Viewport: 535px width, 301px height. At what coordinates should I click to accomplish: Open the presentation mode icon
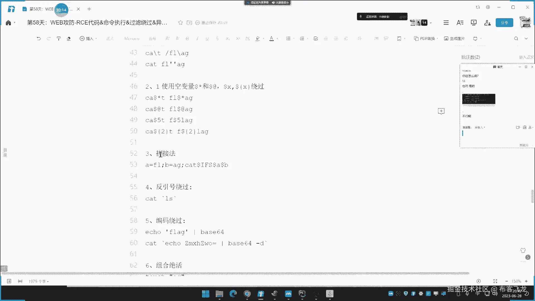click(474, 23)
